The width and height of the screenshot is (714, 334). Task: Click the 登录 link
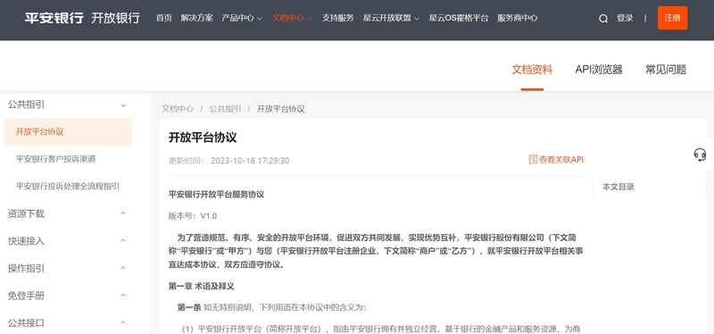point(625,18)
